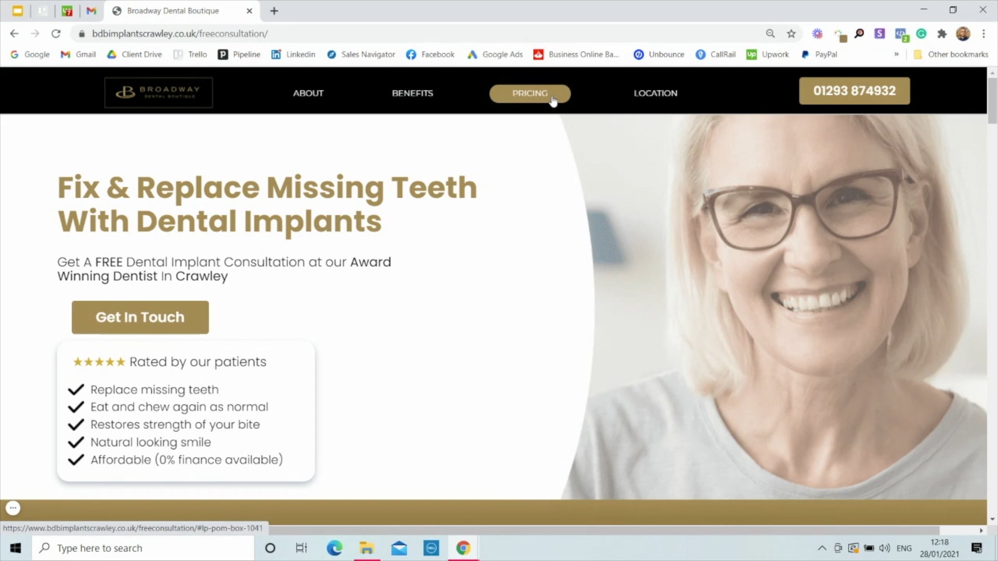Open the Chrome three-dot menu

tap(983, 33)
